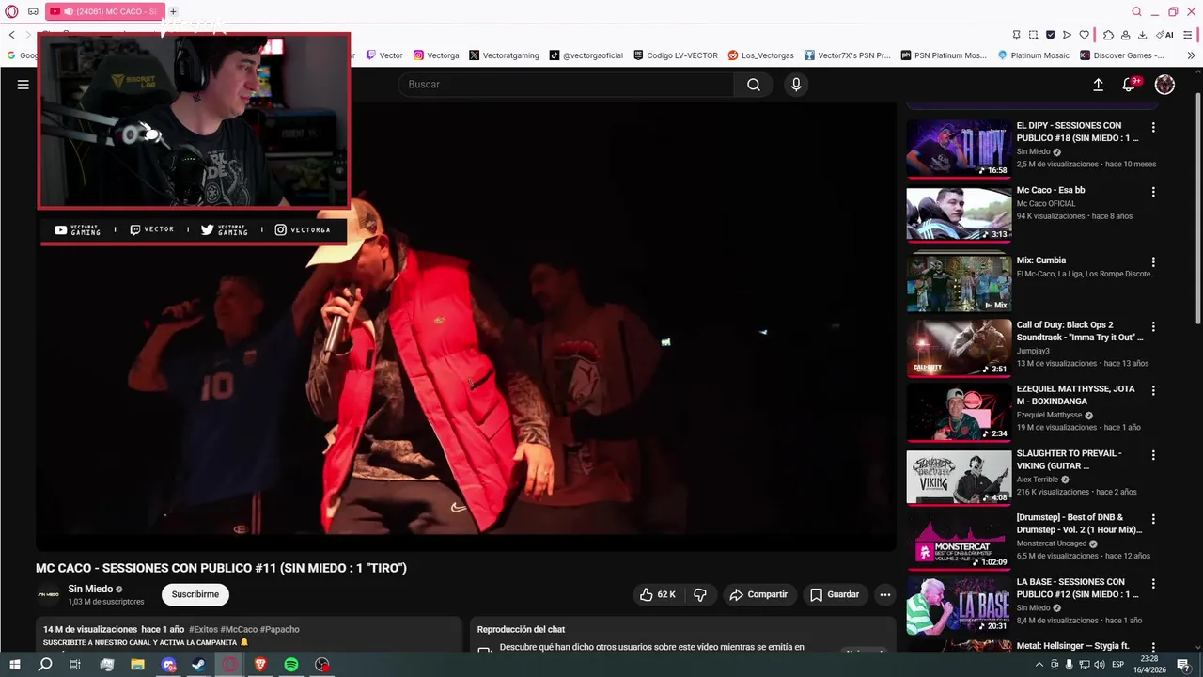Open the Opera menu logo

[11, 11]
